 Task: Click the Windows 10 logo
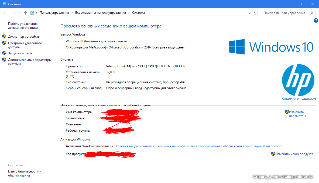(x=271, y=47)
